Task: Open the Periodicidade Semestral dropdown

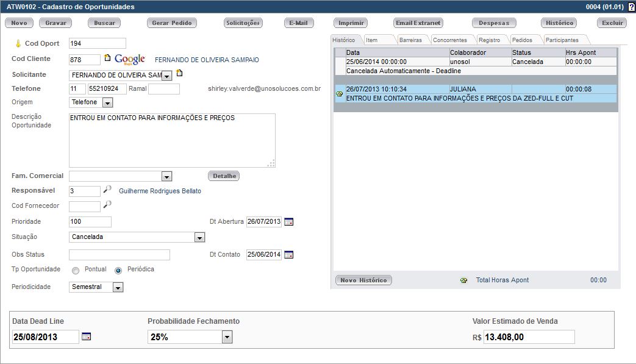Action: [x=118, y=287]
